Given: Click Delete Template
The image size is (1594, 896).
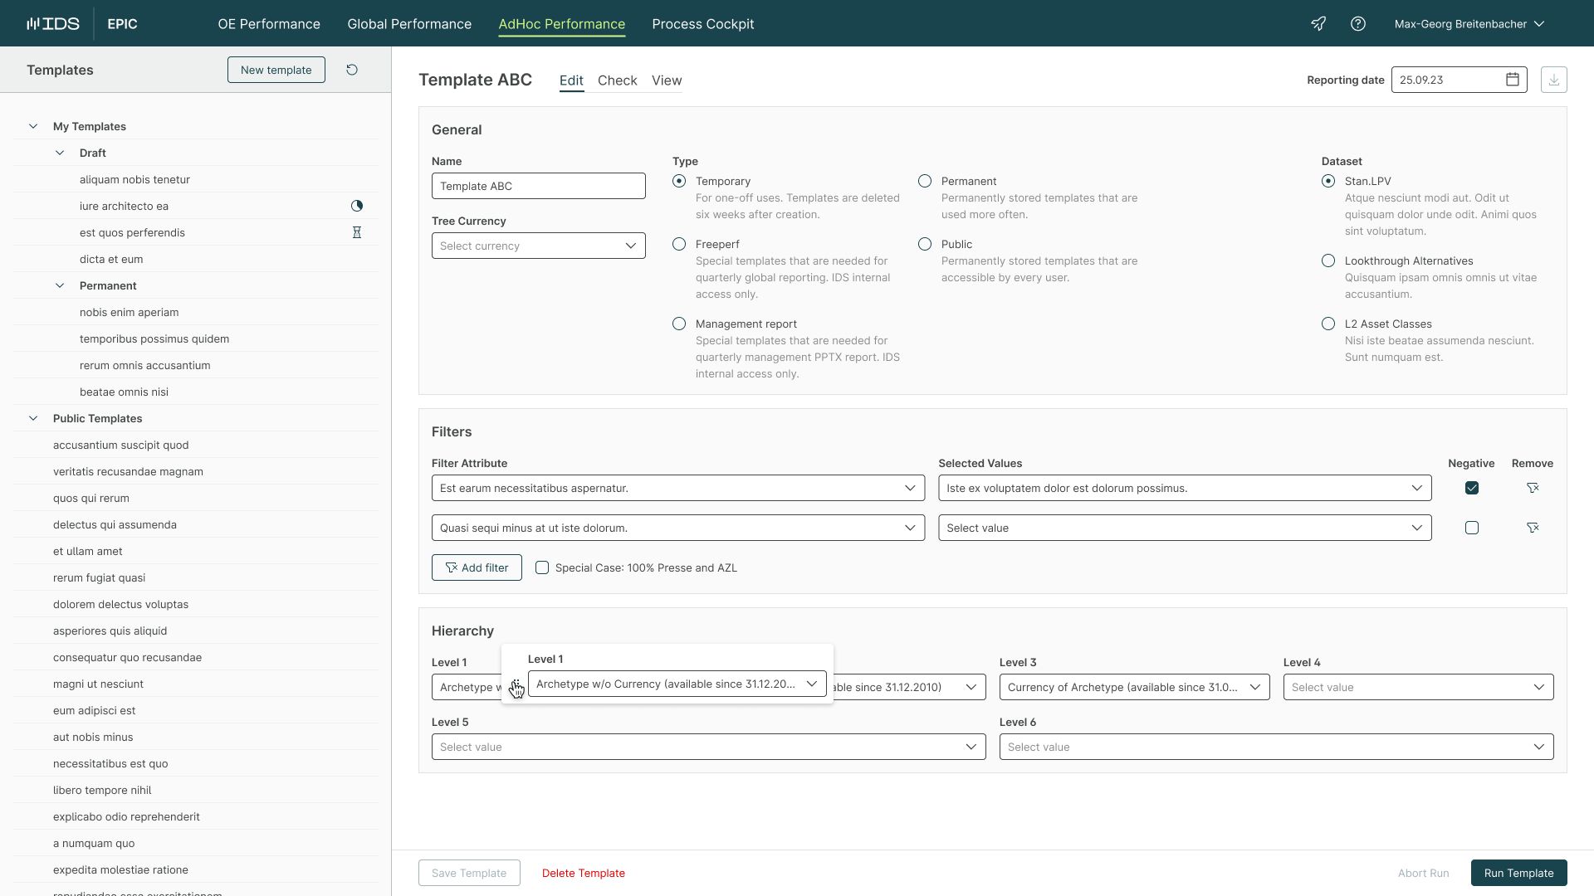Looking at the screenshot, I should 584,873.
